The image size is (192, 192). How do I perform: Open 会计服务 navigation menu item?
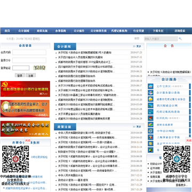(79, 31)
